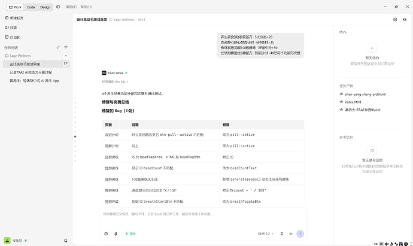The width and height of the screenshot is (413, 246).
Task: Toggle the right panel icon in the header
Action: [405, 20]
